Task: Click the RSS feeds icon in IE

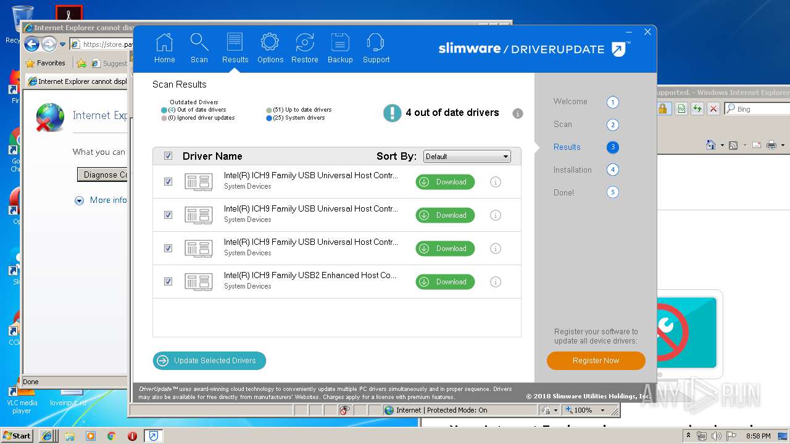Action: coord(733,146)
